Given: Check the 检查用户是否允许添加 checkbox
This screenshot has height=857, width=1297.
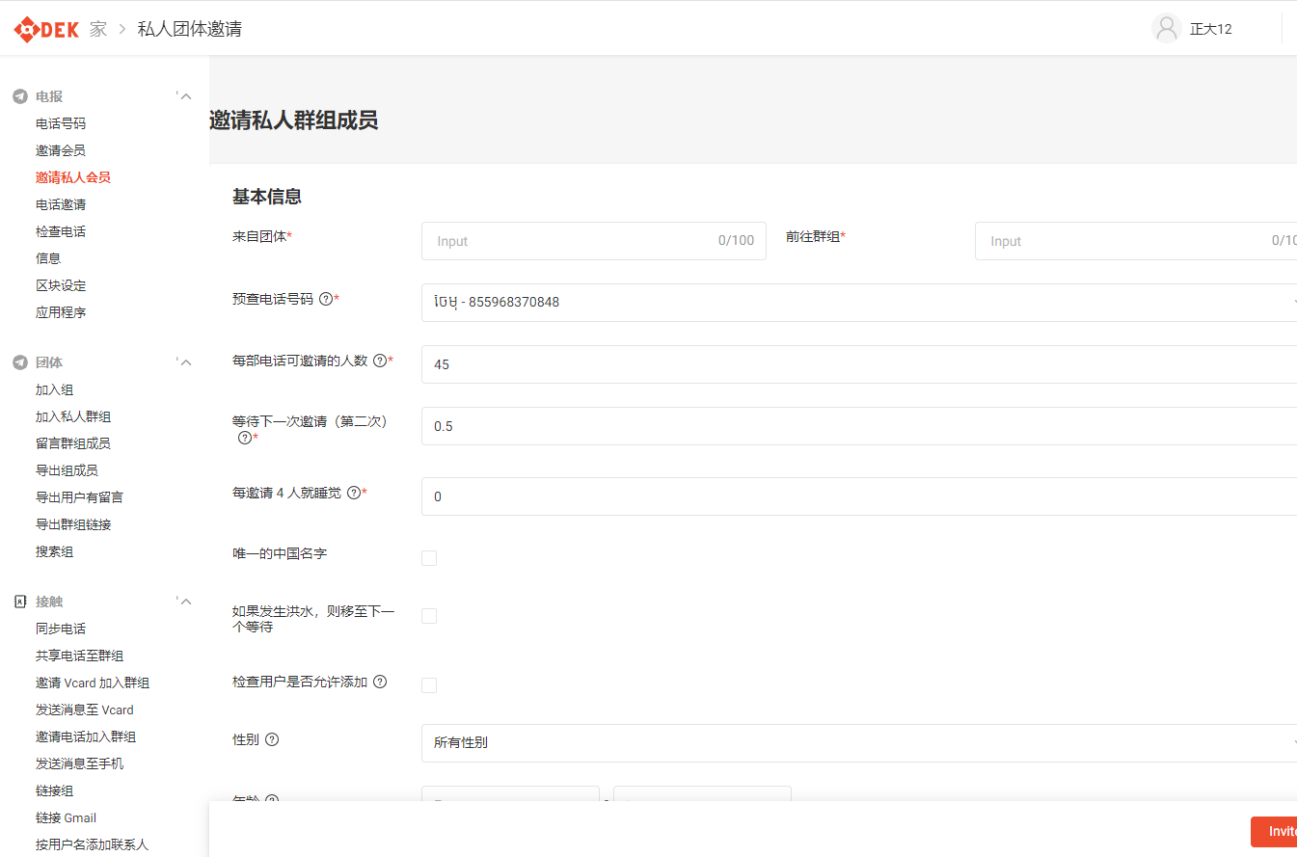Looking at the screenshot, I should pyautogui.click(x=429, y=685).
